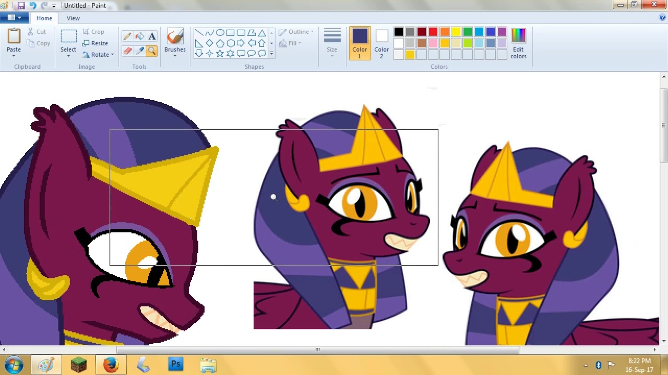Open Edit colors dialog
Image resolution: width=668 pixels, height=375 pixels.
(x=518, y=43)
